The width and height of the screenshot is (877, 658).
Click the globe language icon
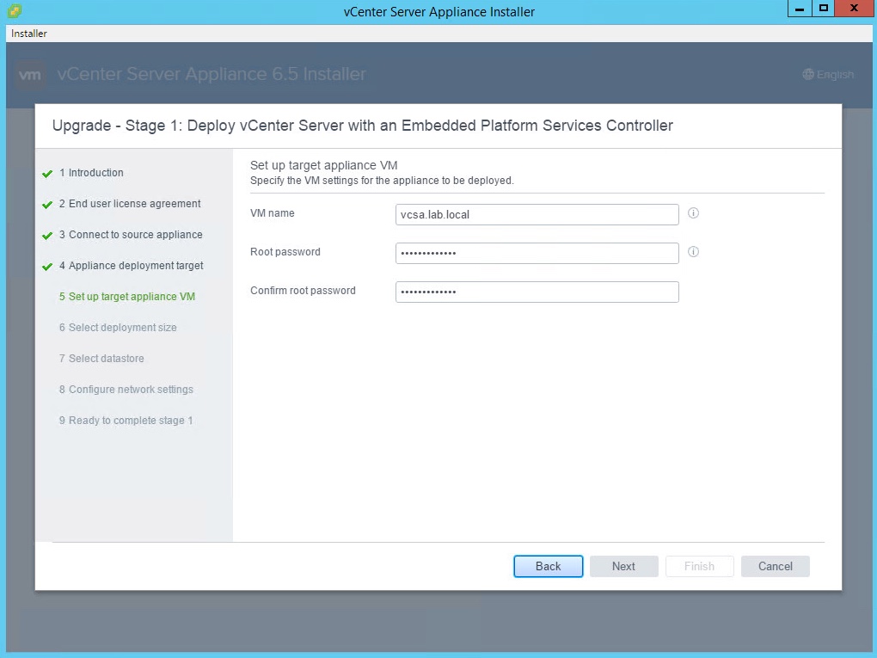point(807,75)
